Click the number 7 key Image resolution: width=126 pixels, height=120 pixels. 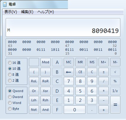(x=69, y=81)
